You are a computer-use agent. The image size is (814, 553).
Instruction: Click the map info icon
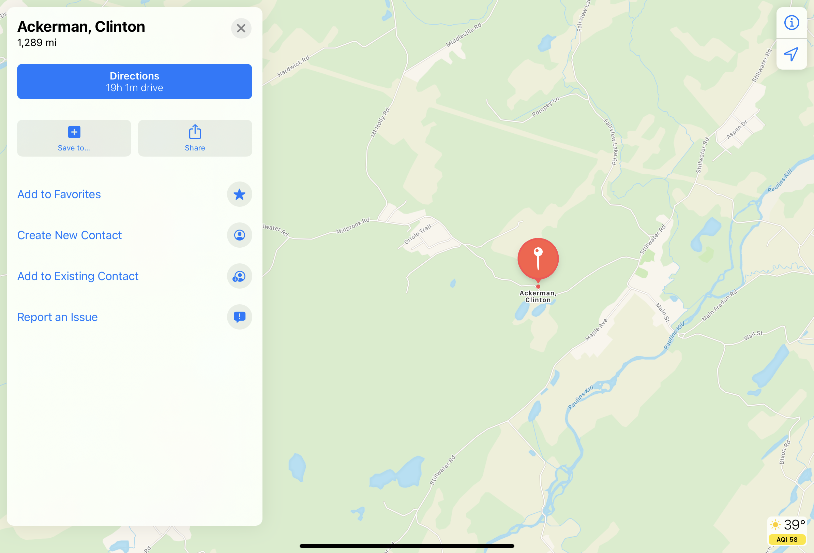[791, 23]
